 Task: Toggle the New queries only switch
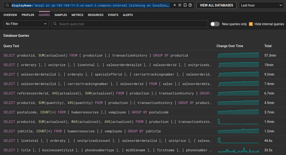click(x=215, y=24)
